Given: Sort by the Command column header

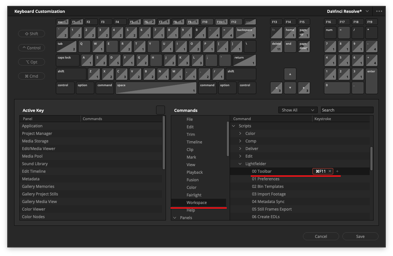Looking at the screenshot, I should [x=271, y=119].
